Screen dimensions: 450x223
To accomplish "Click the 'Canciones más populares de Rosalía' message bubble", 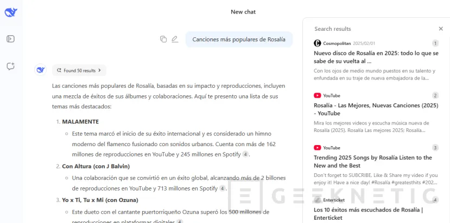I will pyautogui.click(x=239, y=39).
